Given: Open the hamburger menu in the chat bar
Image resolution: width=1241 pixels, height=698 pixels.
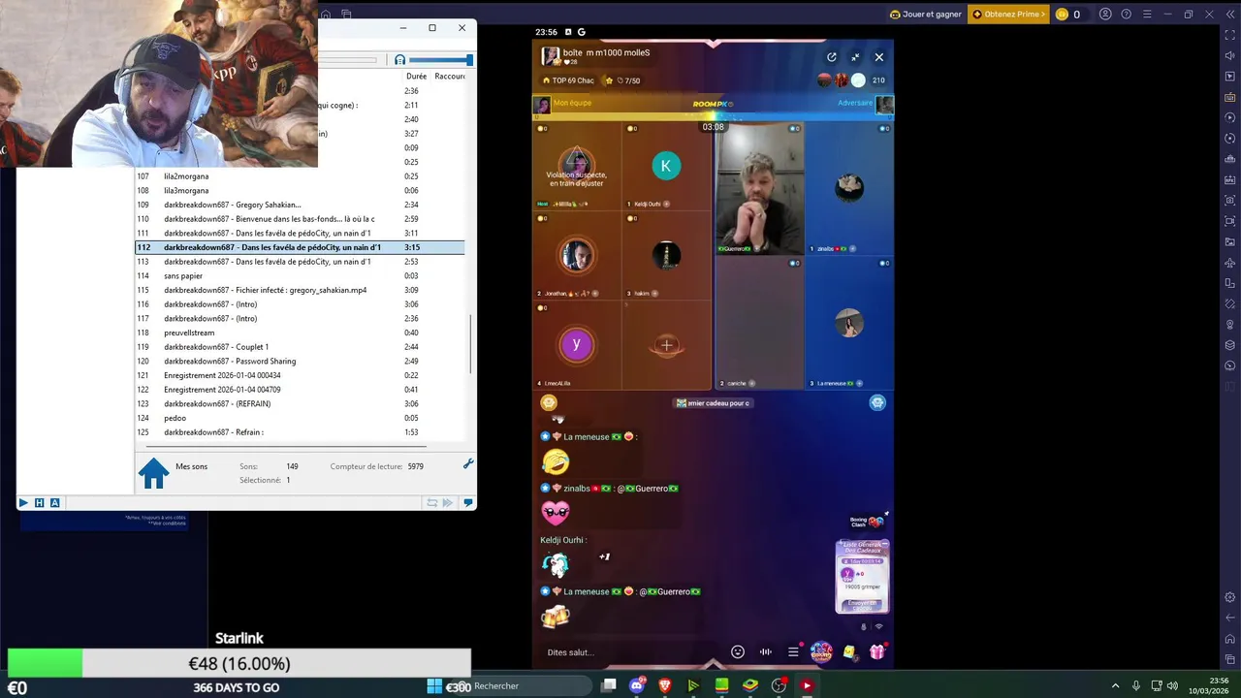Looking at the screenshot, I should click(x=793, y=652).
